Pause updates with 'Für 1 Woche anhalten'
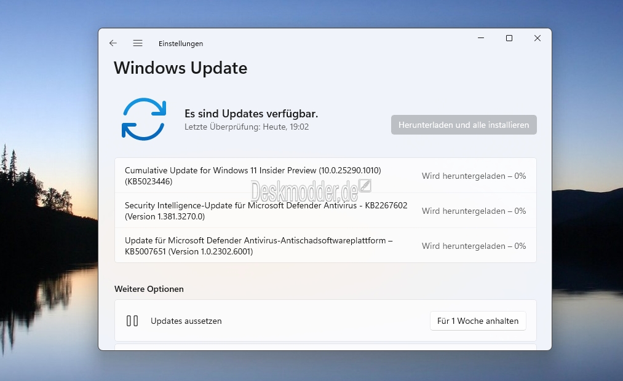This screenshot has width=623, height=381. point(478,321)
